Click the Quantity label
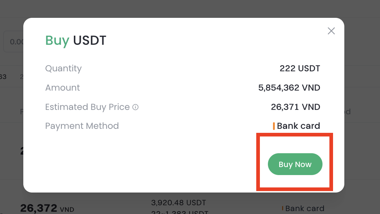 [63, 68]
